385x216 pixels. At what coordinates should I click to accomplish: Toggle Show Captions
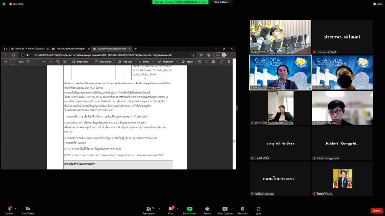point(225,209)
